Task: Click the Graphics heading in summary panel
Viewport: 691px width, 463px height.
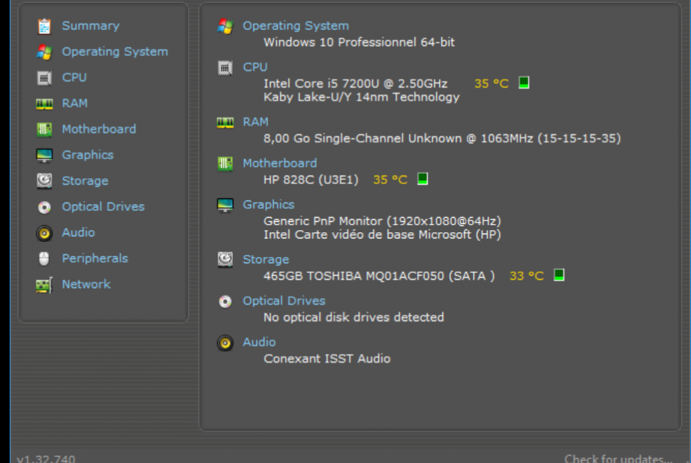Action: click(x=268, y=205)
